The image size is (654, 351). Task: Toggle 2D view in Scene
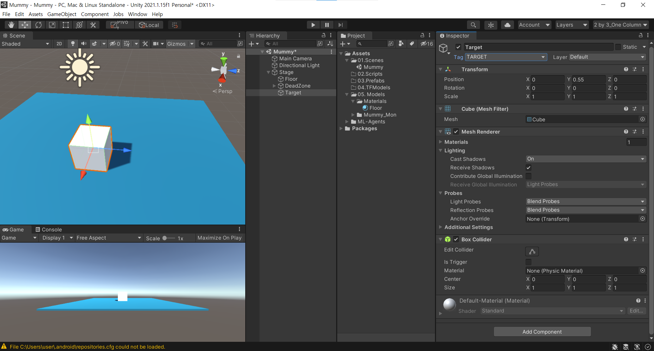click(59, 44)
